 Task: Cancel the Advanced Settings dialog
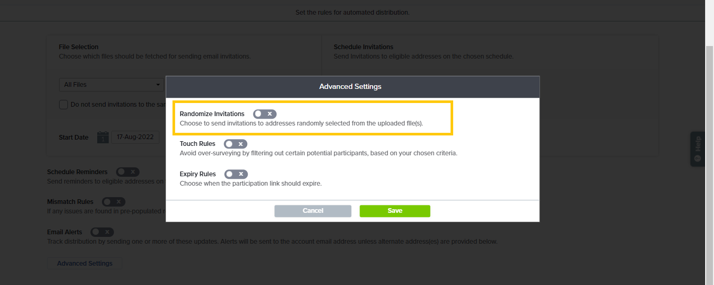pyautogui.click(x=313, y=211)
